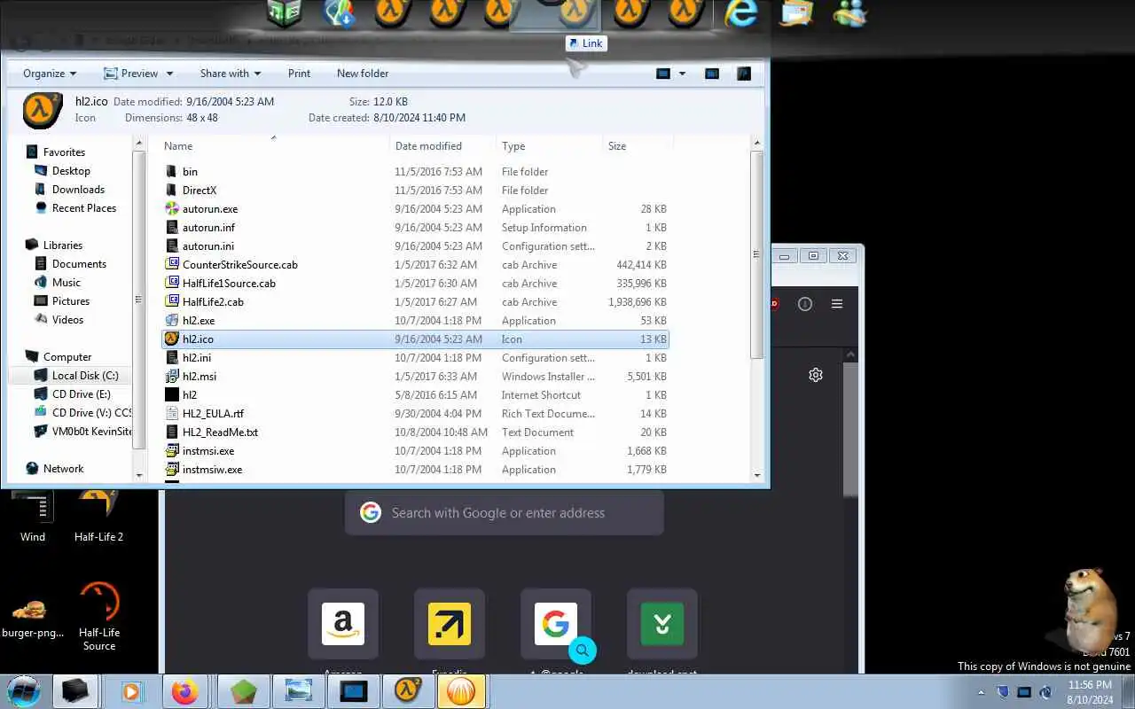Click the Windows Start button
The height and width of the screenshot is (709, 1135).
[24, 691]
